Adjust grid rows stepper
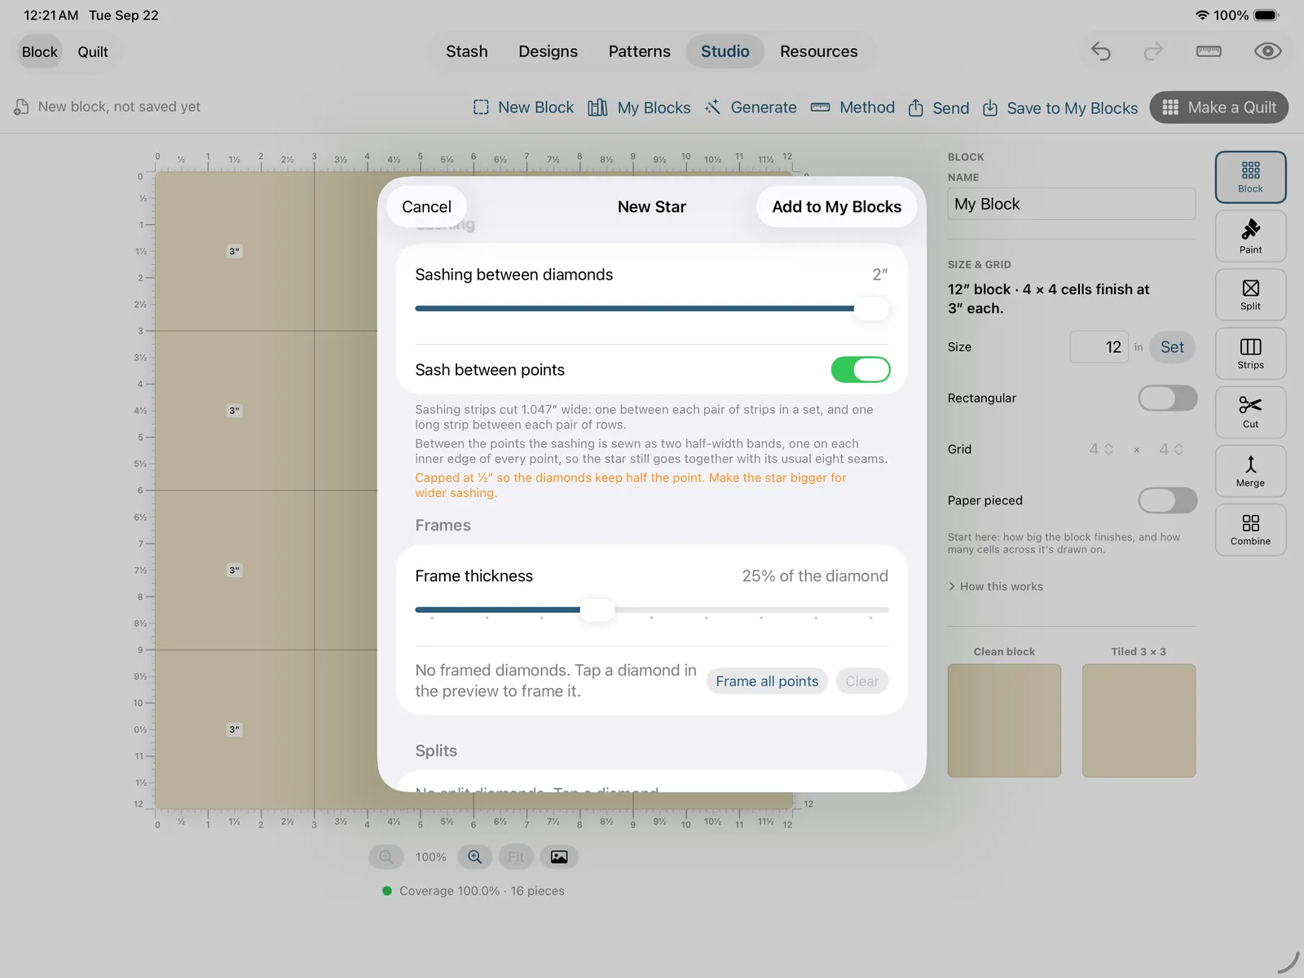This screenshot has height=978, width=1304. click(1171, 449)
